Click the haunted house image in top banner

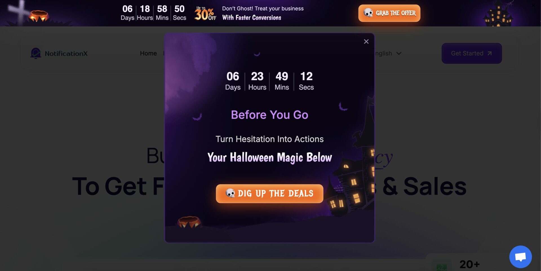click(498, 14)
